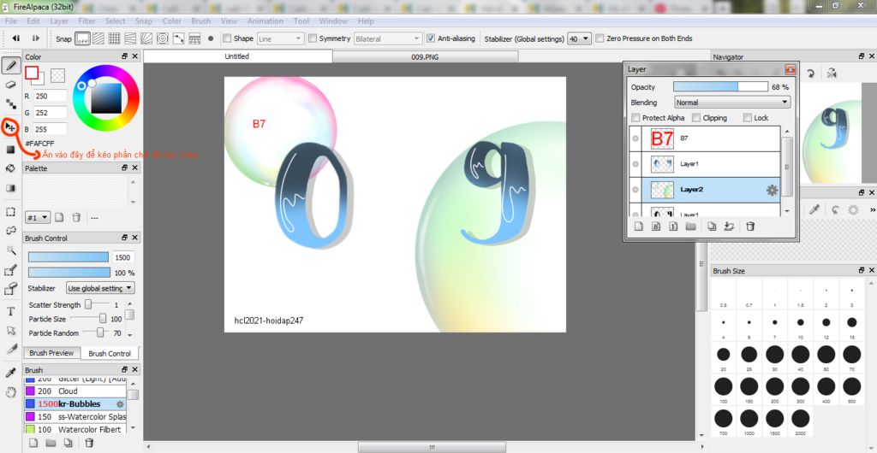Select the Select Eraser tool

click(x=10, y=290)
